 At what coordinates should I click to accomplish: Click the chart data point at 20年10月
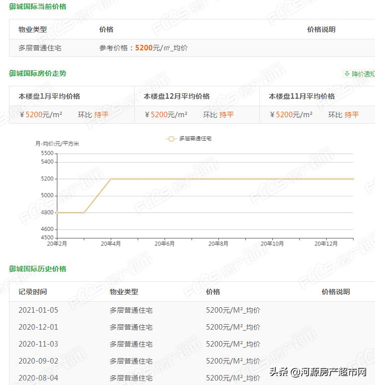click(x=272, y=179)
